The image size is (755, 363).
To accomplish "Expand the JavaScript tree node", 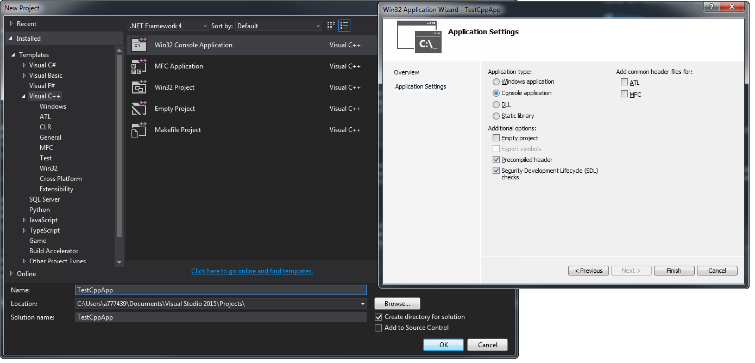I will pyautogui.click(x=24, y=220).
